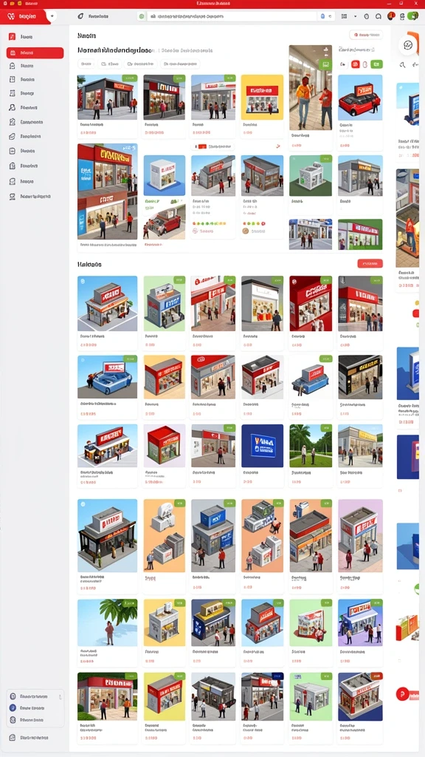Click the magnifier search icon on right panel
The width and height of the screenshot is (425, 757).
pyautogui.click(x=402, y=65)
